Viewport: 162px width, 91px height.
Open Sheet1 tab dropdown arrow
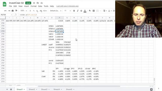tap(24, 89)
